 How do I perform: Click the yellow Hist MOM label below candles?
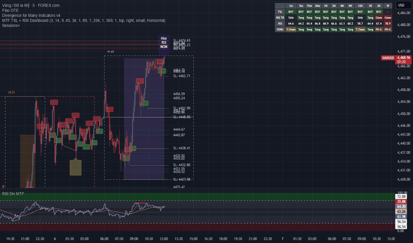pyautogui.click(x=75, y=167)
